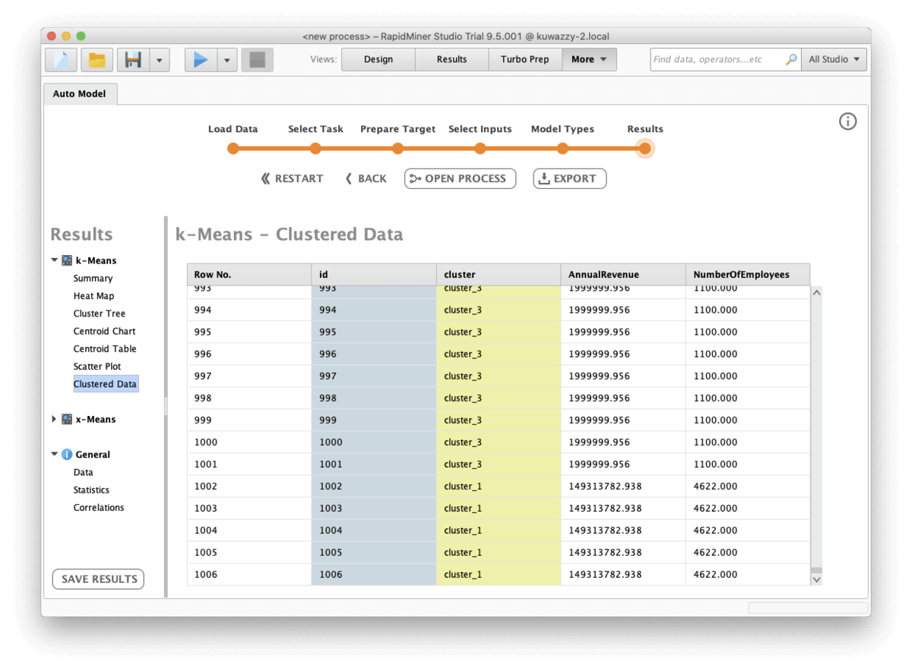This screenshot has width=912, height=671.
Task: Click the OPEN PROCESS button
Action: click(x=460, y=178)
